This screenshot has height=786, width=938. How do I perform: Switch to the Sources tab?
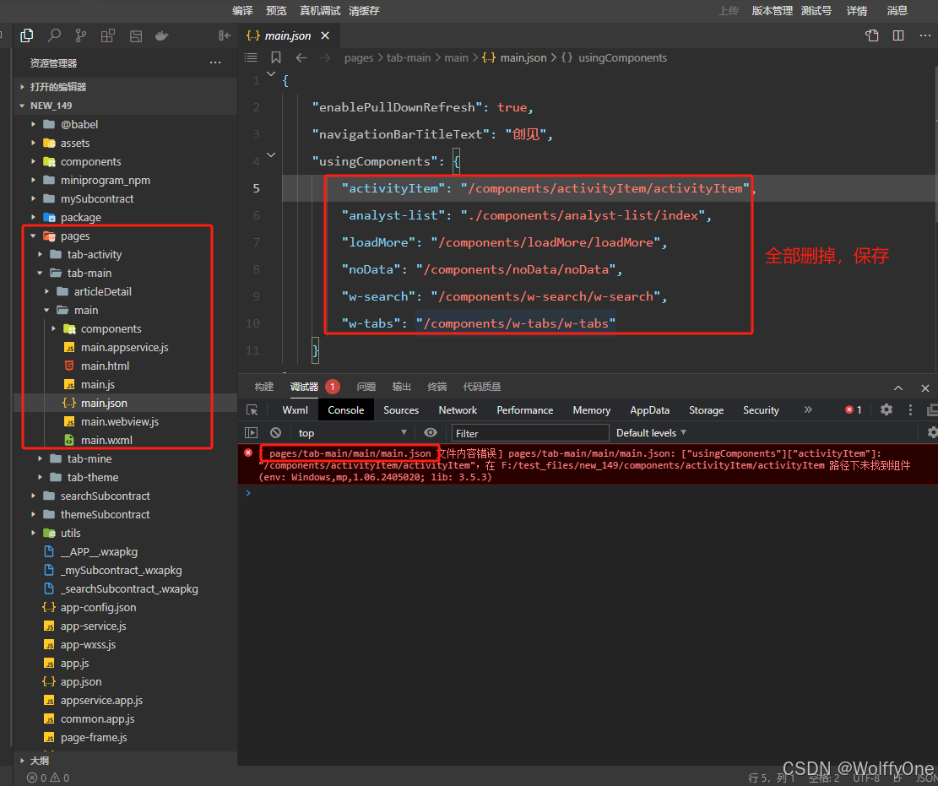401,409
